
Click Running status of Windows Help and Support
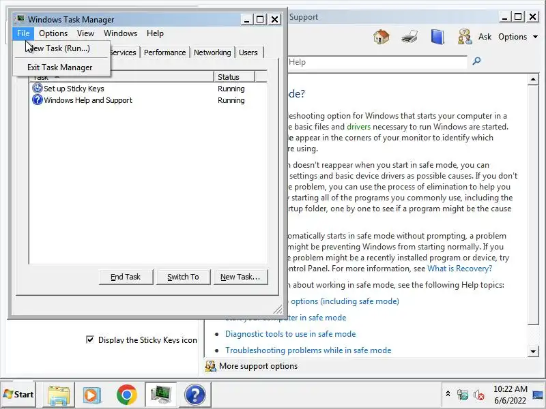[x=231, y=100]
